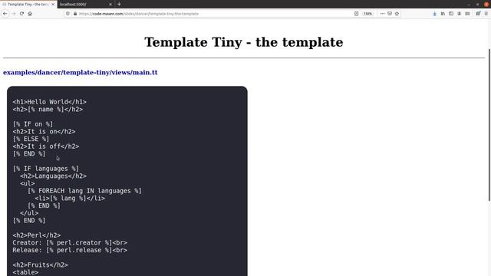This screenshot has width=491, height=276.
Task: Open a new browser tab
Action: (x=119, y=5)
